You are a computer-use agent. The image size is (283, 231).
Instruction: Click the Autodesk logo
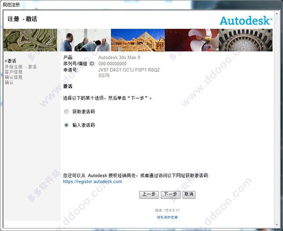(246, 20)
